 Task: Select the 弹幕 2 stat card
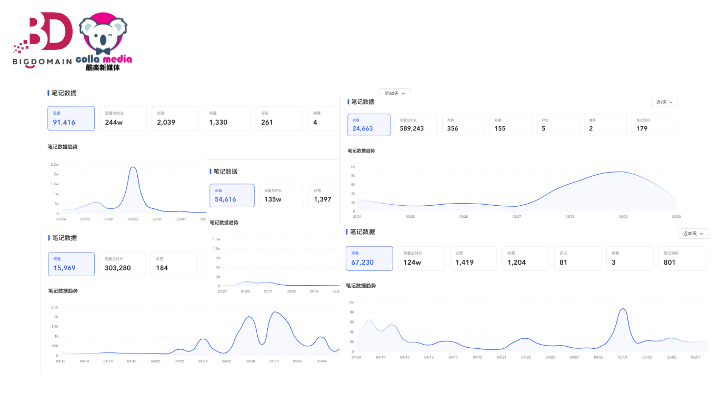[606, 125]
